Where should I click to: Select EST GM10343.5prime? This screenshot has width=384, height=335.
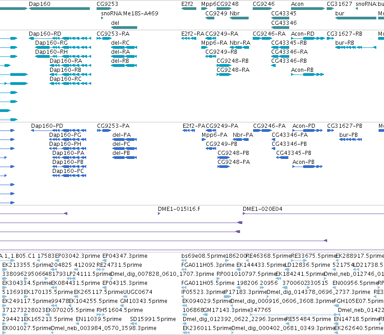point(144,301)
